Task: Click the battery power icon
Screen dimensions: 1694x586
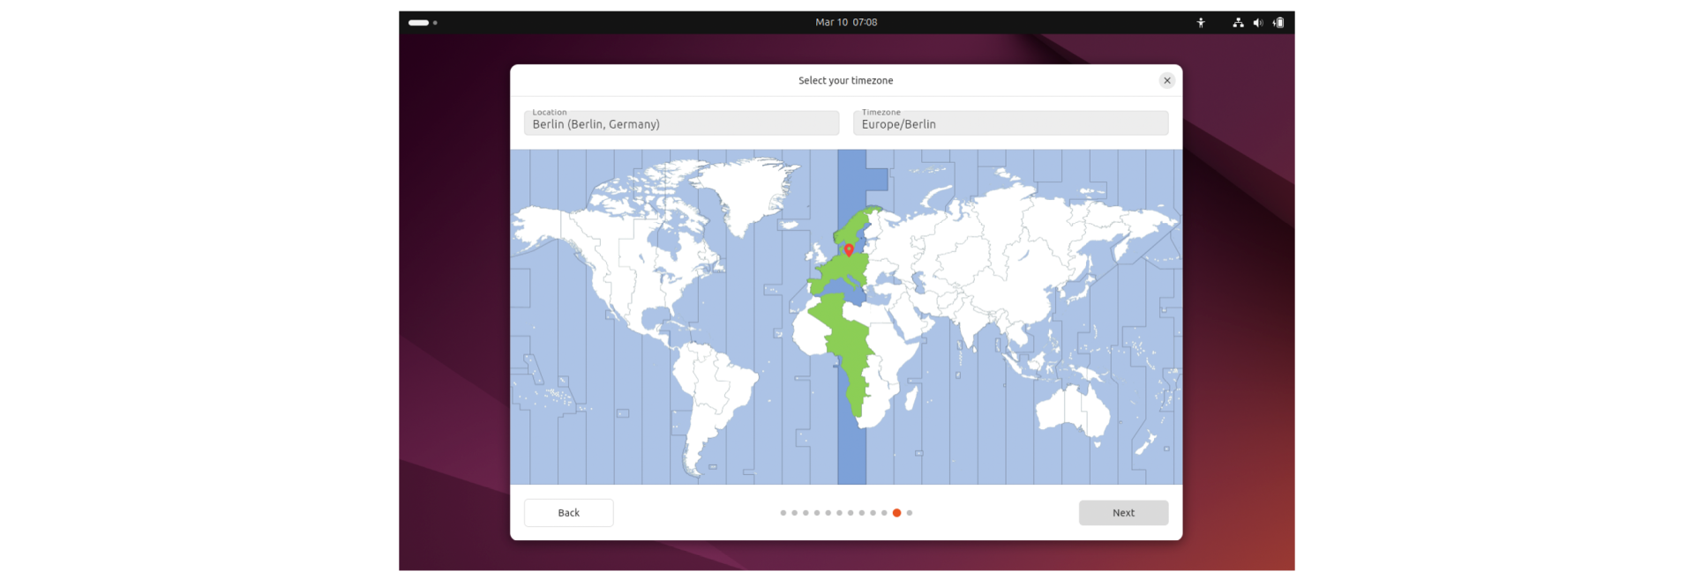Action: (1278, 23)
